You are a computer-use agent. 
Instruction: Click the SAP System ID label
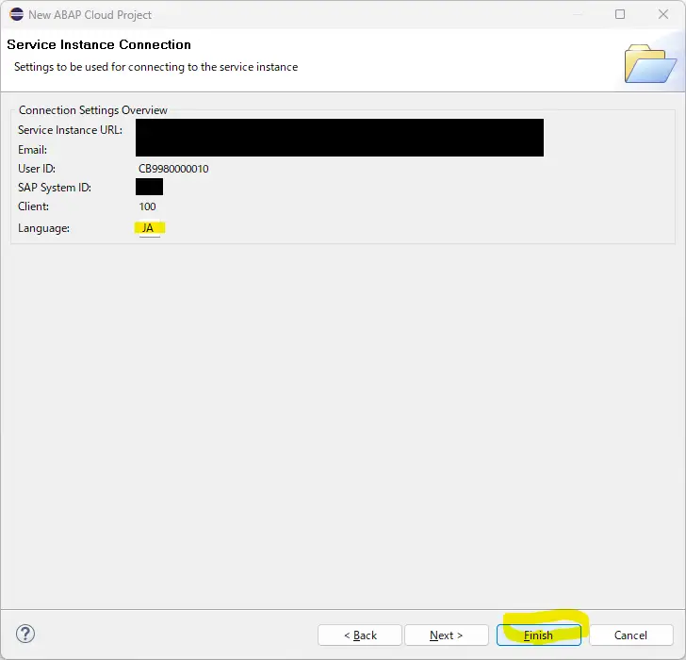click(x=55, y=188)
